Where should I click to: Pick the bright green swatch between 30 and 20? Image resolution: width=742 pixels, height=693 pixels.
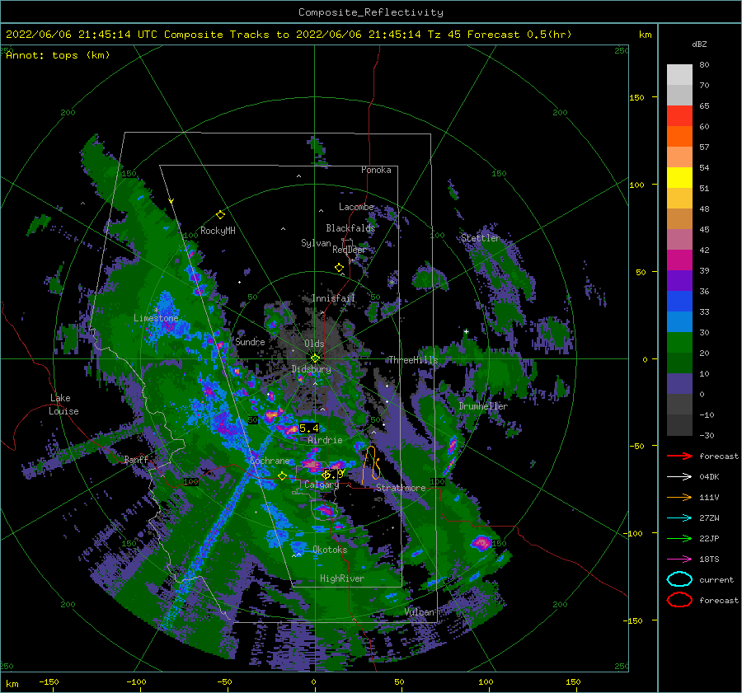click(x=679, y=343)
